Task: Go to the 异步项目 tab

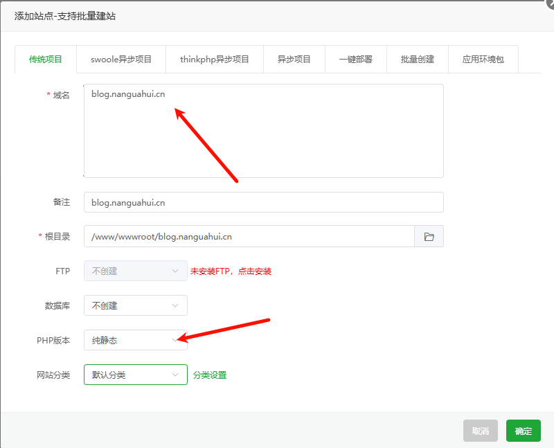Action: pos(294,60)
